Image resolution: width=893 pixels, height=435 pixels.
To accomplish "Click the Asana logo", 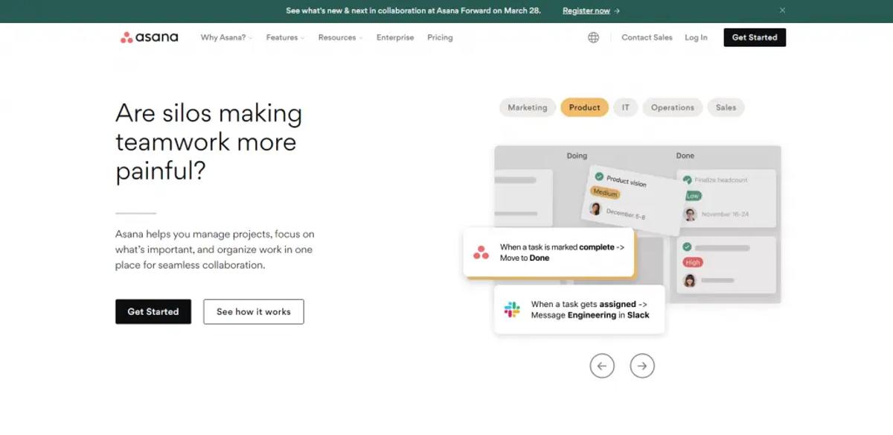I will tap(149, 37).
